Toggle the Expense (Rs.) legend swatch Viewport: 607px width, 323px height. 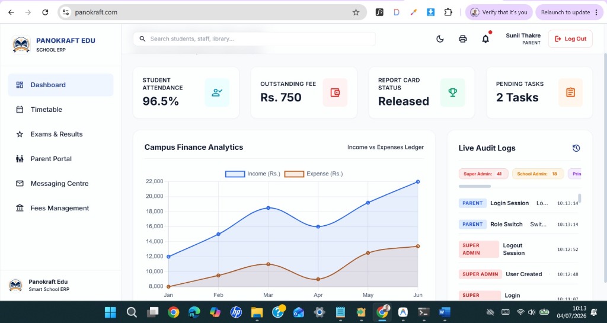click(x=294, y=174)
